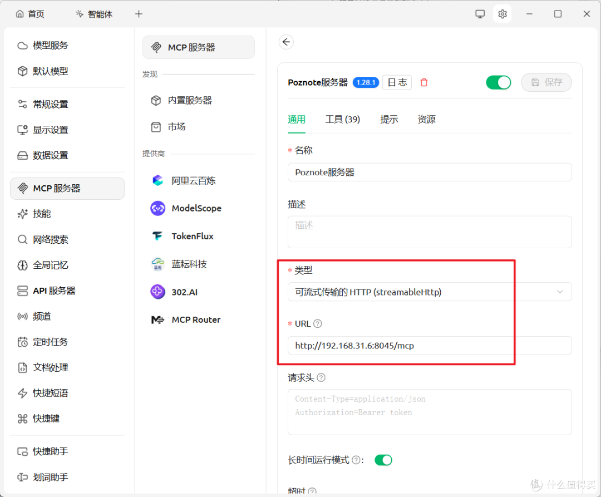The width and height of the screenshot is (601, 497).
Task: Click the 阿里云百炼 provider icon
Action: click(157, 180)
